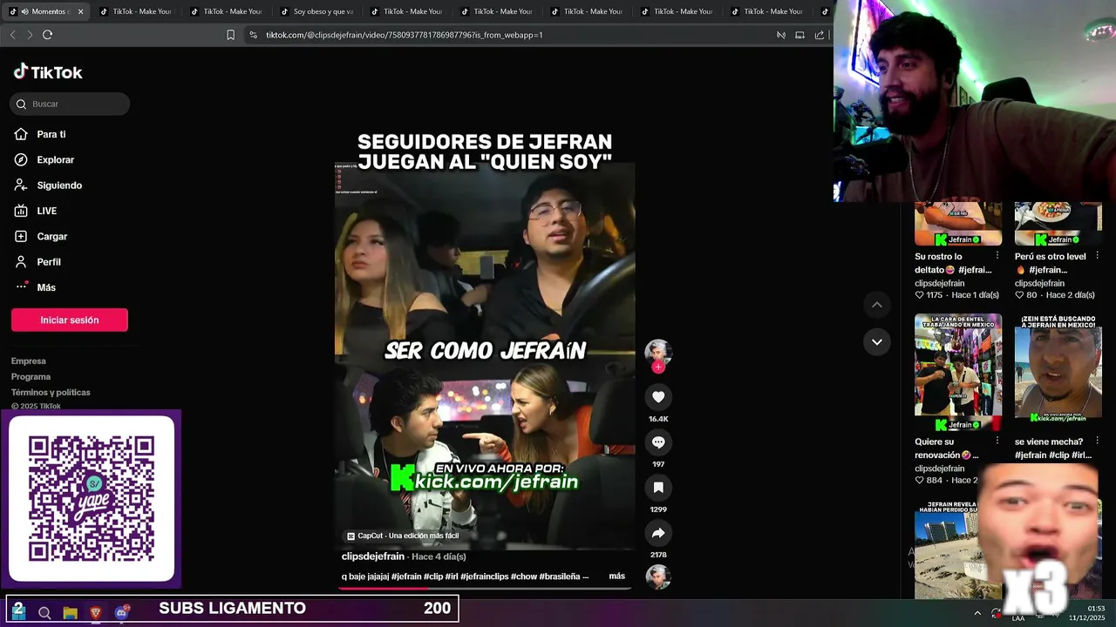1116x627 pixels.
Task: Open clipsdejefrain profile below the video
Action: (x=373, y=556)
